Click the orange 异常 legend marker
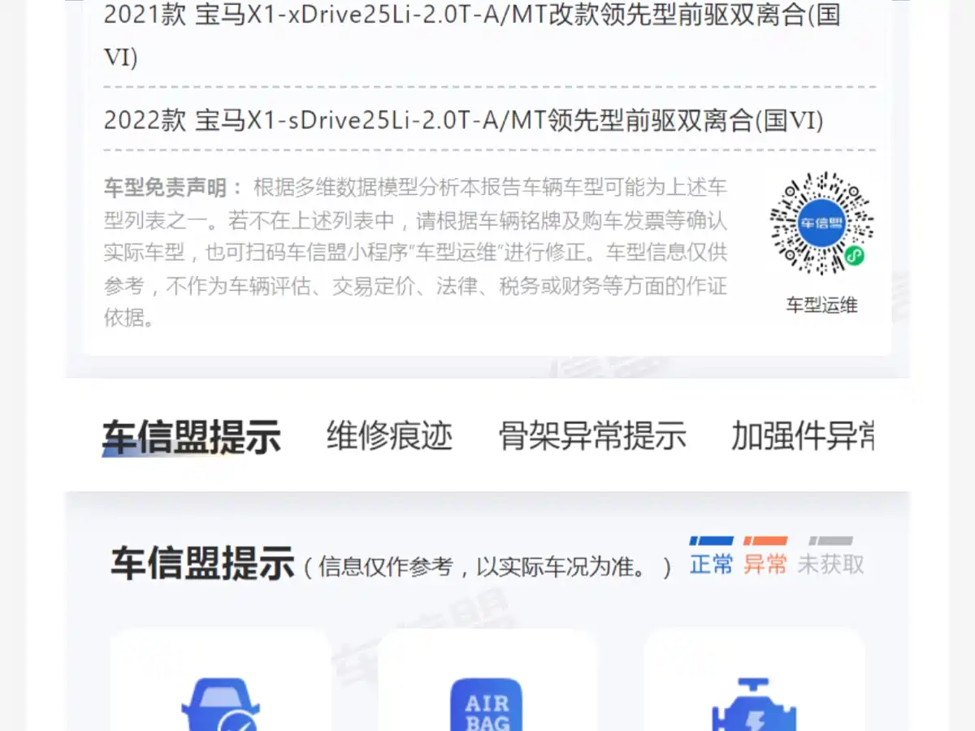Viewport: 975px width, 731px height. tap(765, 541)
